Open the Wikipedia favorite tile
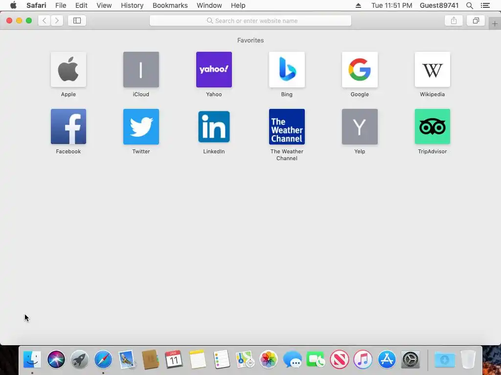 click(x=433, y=69)
